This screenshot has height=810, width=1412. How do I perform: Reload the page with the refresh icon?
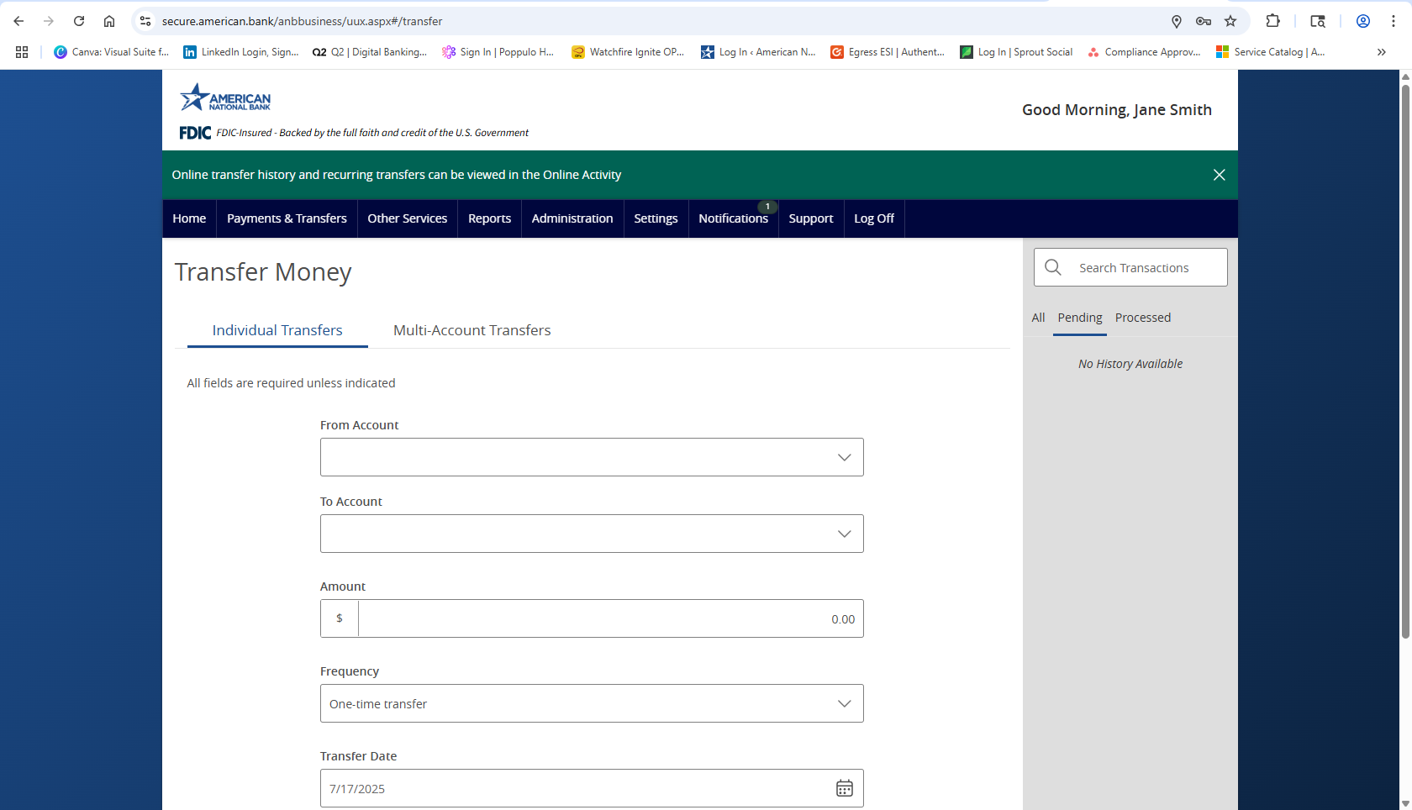pyautogui.click(x=79, y=21)
